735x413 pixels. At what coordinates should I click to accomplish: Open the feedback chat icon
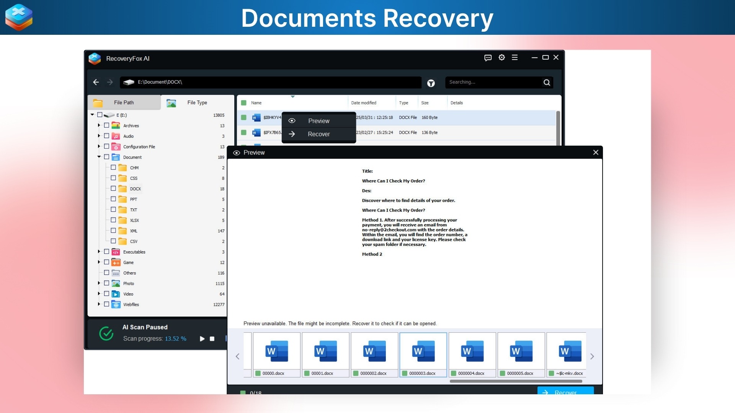[488, 58]
